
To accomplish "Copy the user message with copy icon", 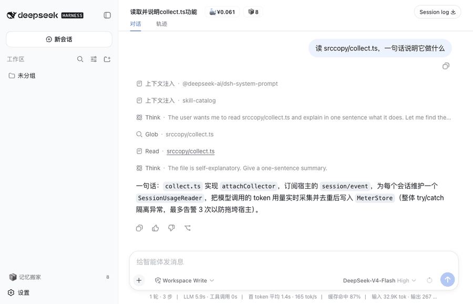I will [446, 66].
